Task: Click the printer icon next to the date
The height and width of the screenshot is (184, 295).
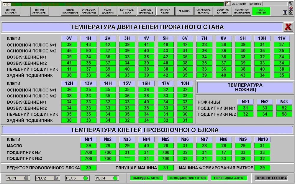Action: tap(228, 4)
